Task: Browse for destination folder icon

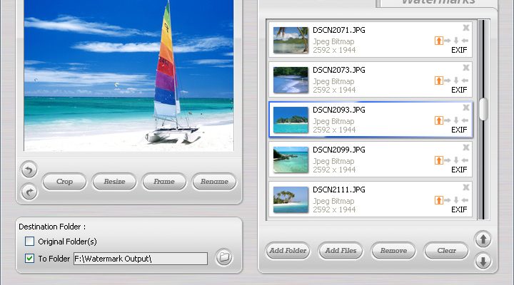Action: coord(224,257)
